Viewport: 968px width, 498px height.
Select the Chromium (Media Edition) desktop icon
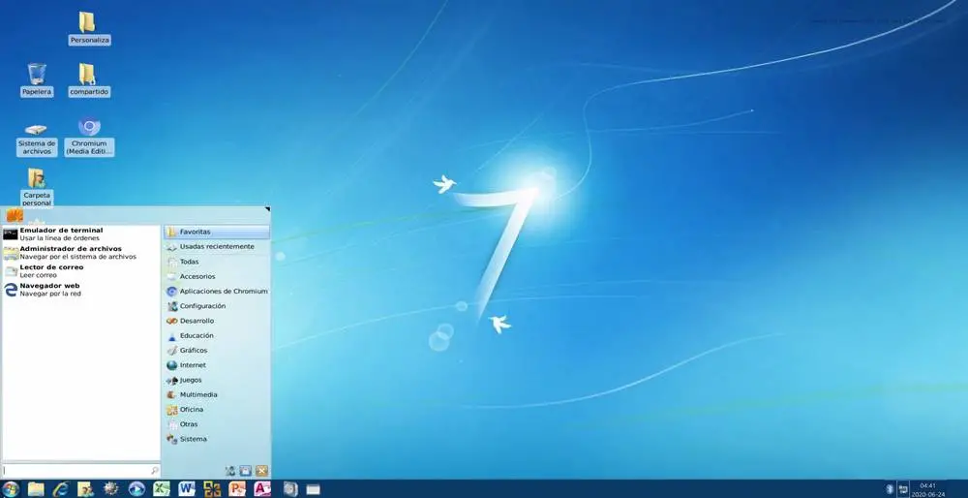pos(89,136)
